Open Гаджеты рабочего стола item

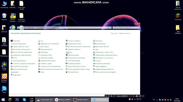pos(20,46)
